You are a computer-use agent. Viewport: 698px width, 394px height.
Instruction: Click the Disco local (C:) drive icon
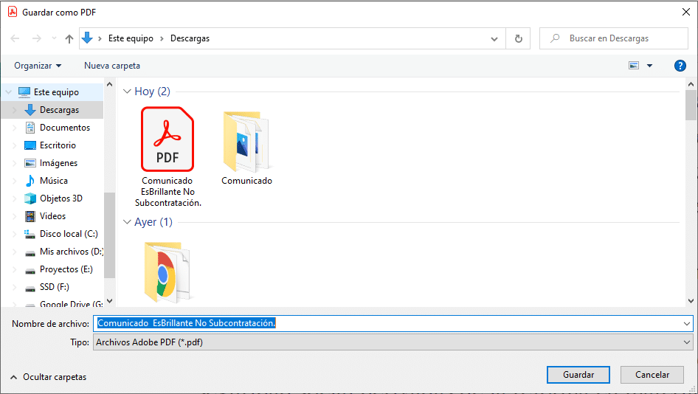(30, 234)
